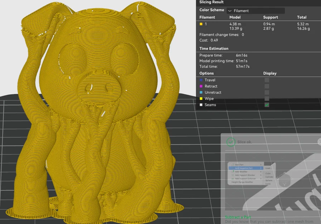
Task: Click the Total time value 57m17s
Action: coord(243,66)
